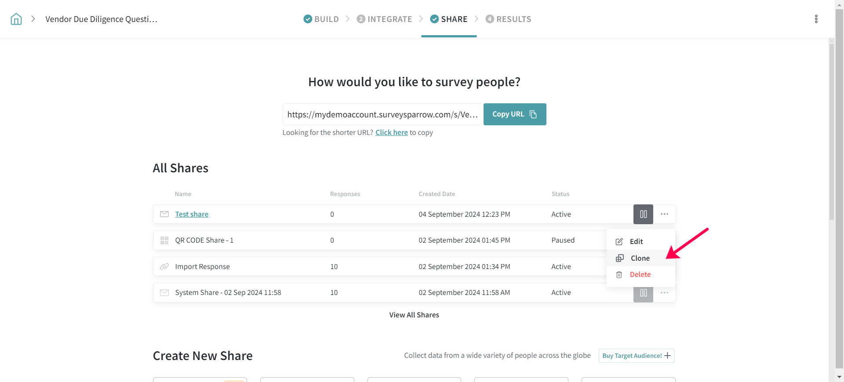
Task: Go to the INTEGRATE step tab
Action: click(x=384, y=19)
